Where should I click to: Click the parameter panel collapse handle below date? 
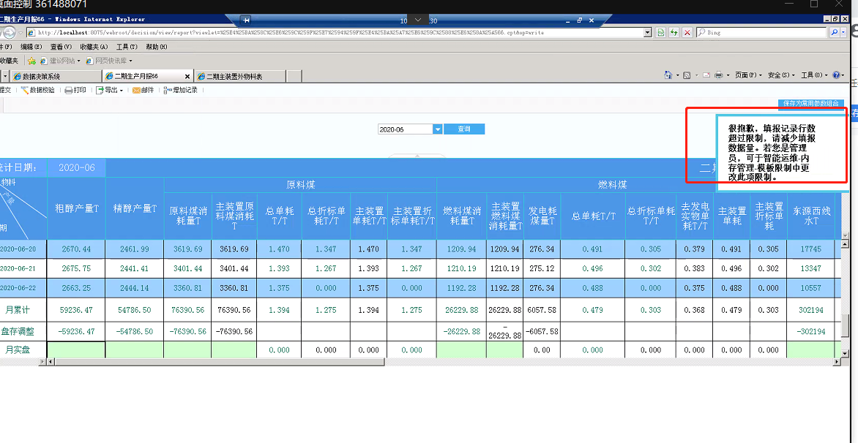pyautogui.click(x=417, y=156)
